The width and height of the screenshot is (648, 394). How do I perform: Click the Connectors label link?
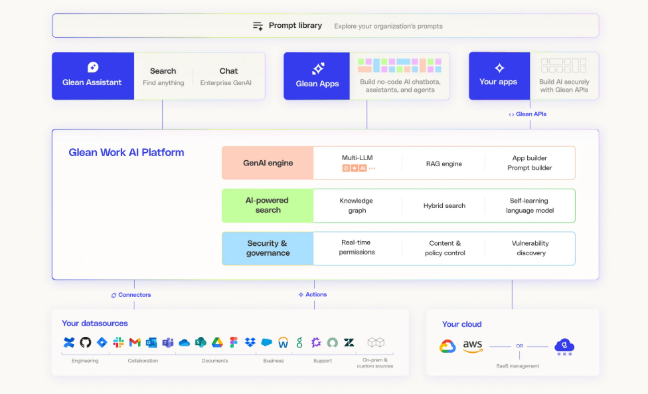point(131,295)
